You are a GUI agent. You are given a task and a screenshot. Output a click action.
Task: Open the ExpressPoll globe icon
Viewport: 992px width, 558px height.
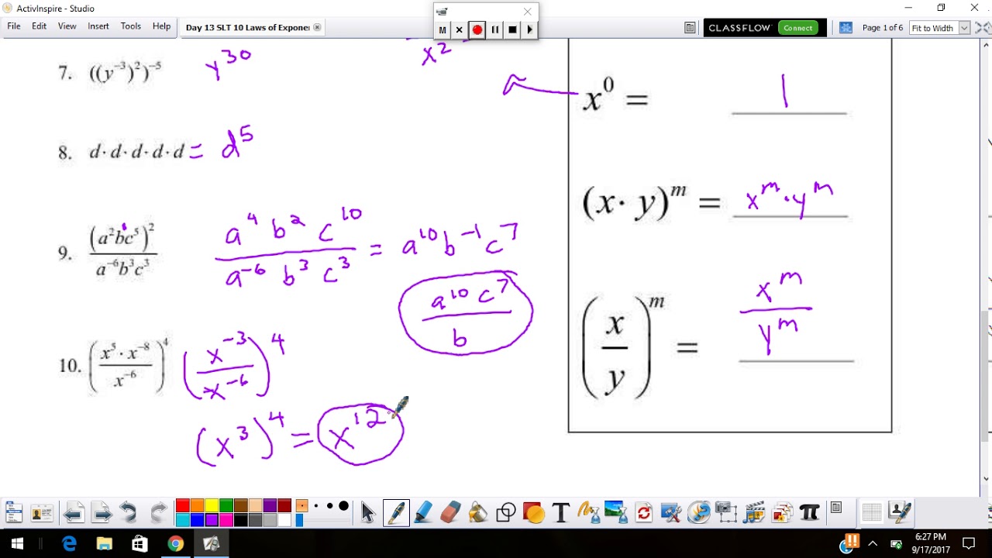click(x=699, y=512)
